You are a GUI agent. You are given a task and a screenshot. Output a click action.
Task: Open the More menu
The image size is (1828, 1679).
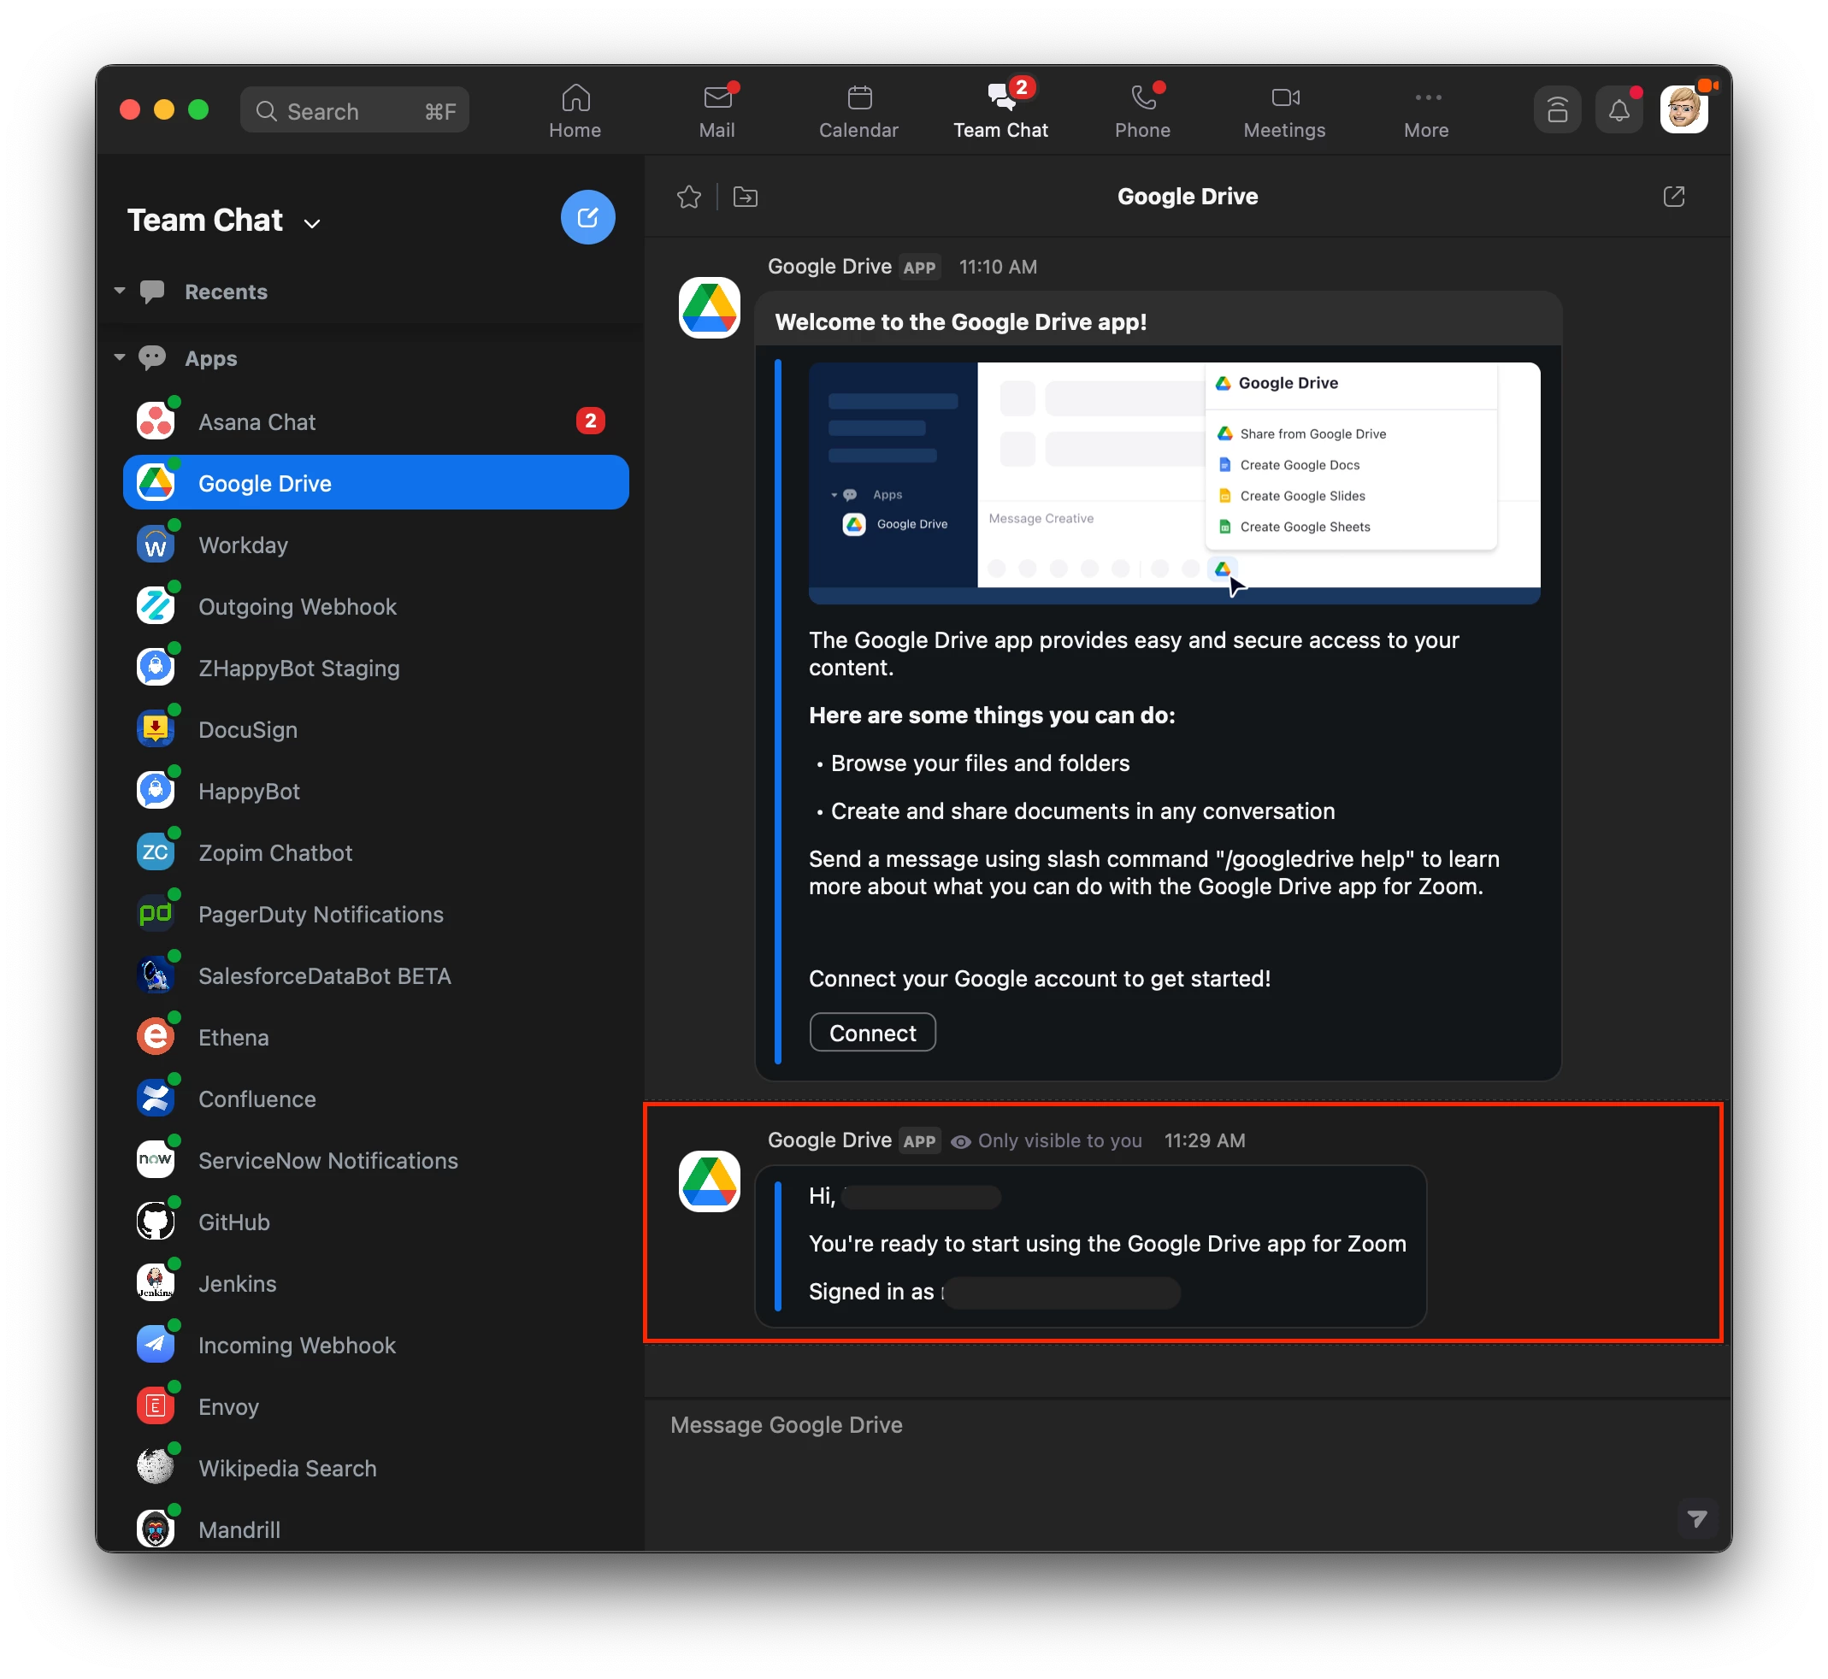coord(1425,111)
